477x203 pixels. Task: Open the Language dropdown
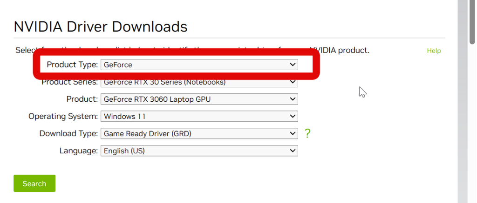tap(199, 151)
